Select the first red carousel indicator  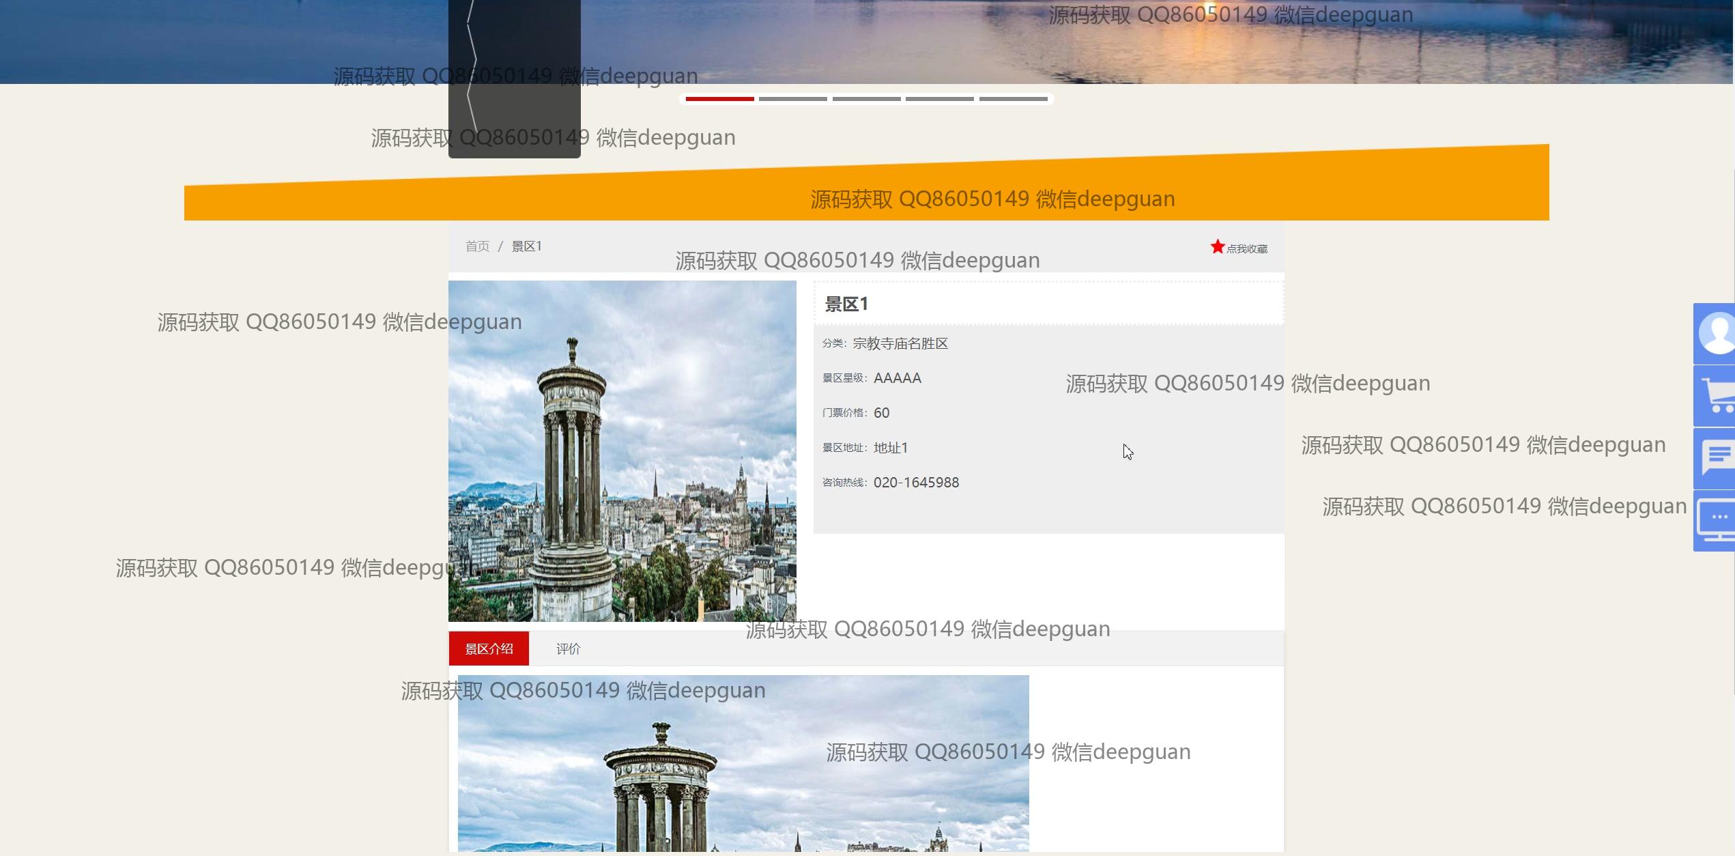(x=719, y=99)
